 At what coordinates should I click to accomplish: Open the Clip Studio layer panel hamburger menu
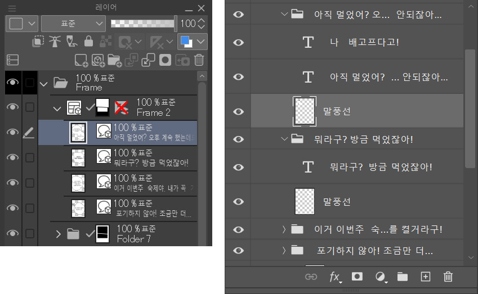pos(12,8)
